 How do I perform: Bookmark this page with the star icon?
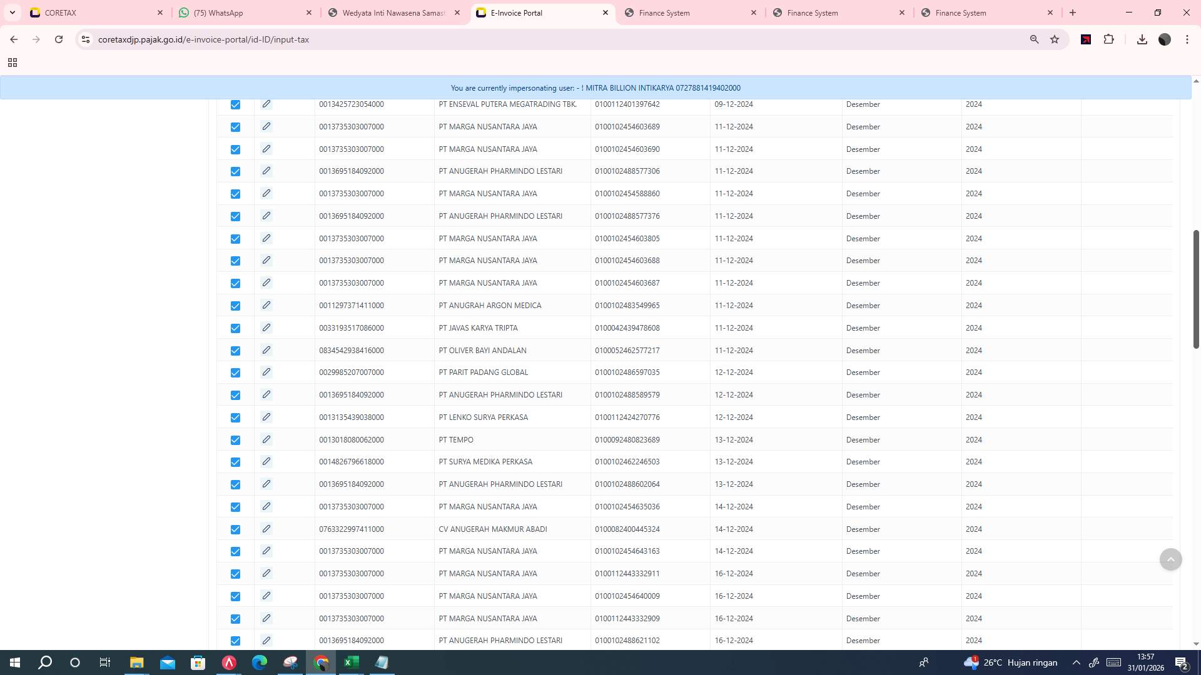coord(1055,39)
